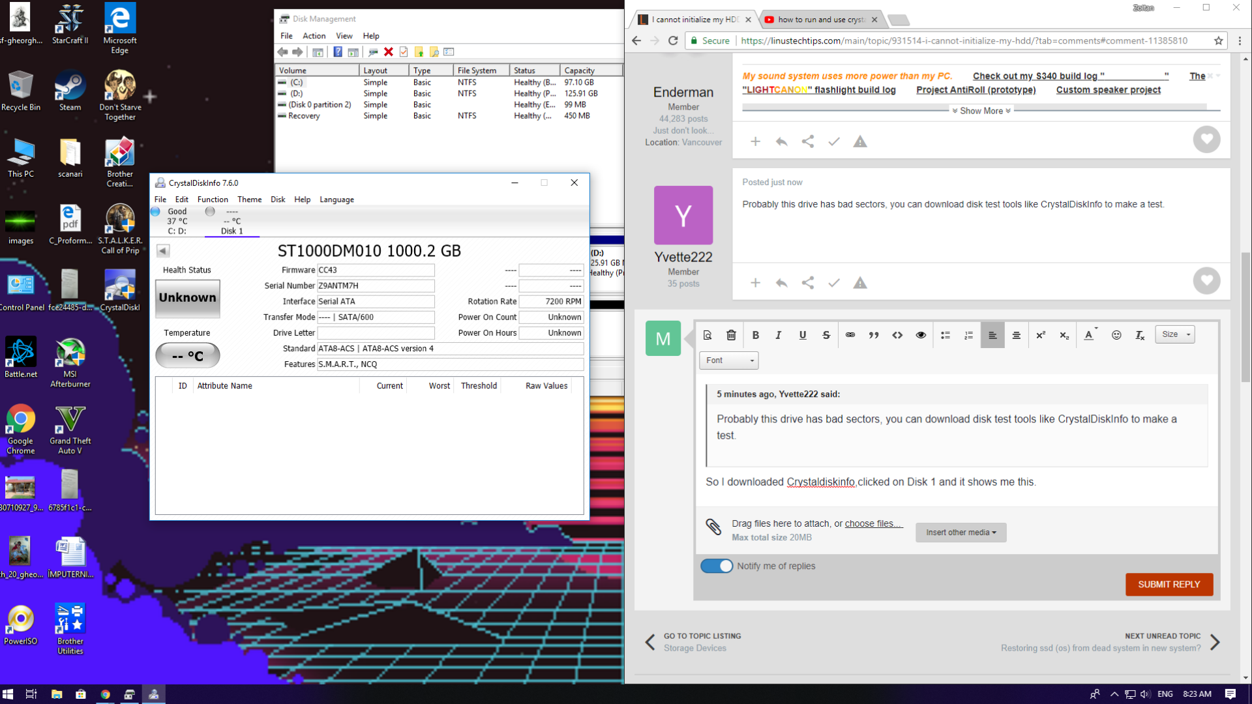
Task: Click the Unknown health status button
Action: click(x=188, y=298)
